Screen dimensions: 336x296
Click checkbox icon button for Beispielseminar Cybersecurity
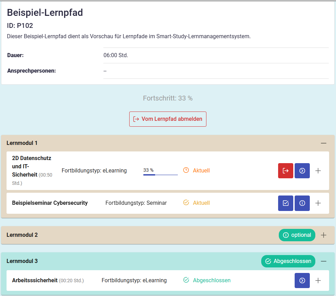(285, 203)
